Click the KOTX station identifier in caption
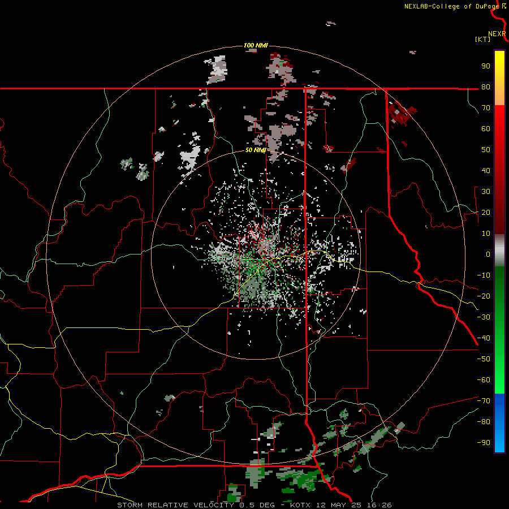Screen dimensions: 509x509 [x=300, y=505]
